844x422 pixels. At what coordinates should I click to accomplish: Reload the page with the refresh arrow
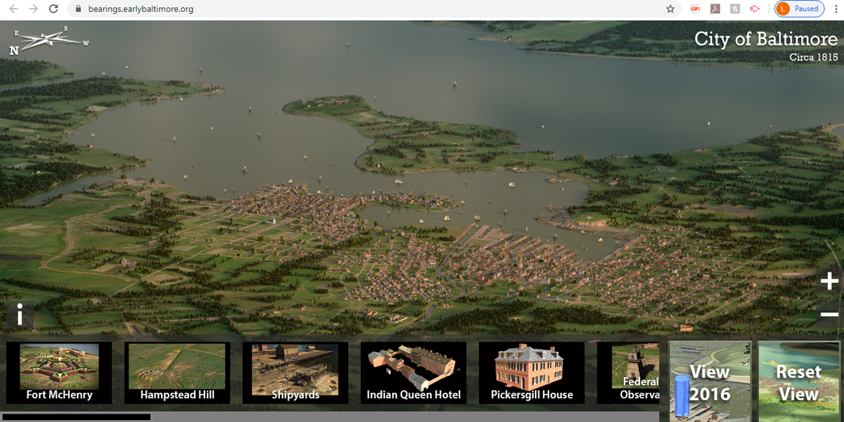[x=53, y=8]
